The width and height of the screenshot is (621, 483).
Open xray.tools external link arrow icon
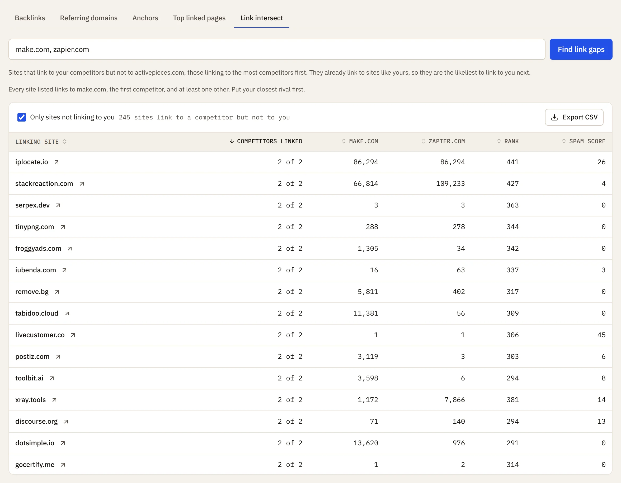pyautogui.click(x=54, y=400)
